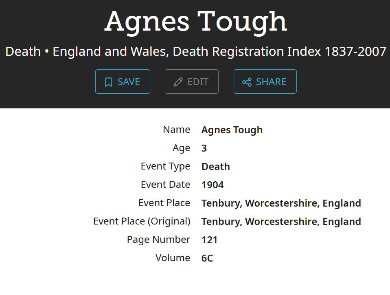This screenshot has height=295, width=390.
Task: Select the Event Type label
Action: 165,166
